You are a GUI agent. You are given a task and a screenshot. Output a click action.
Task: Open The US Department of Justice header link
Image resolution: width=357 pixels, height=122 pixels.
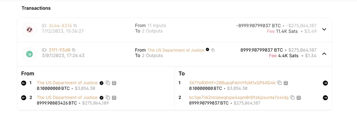176,50
